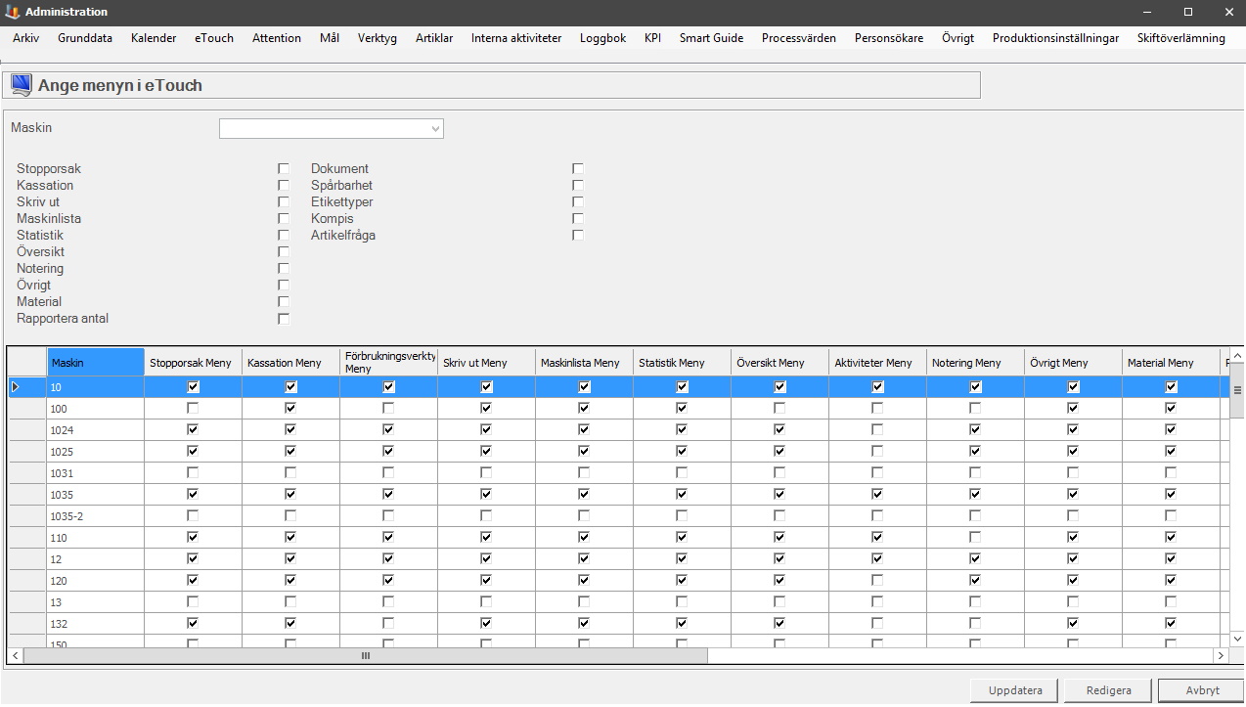Open the eTouch menu
The image size is (1246, 707).
(214, 38)
